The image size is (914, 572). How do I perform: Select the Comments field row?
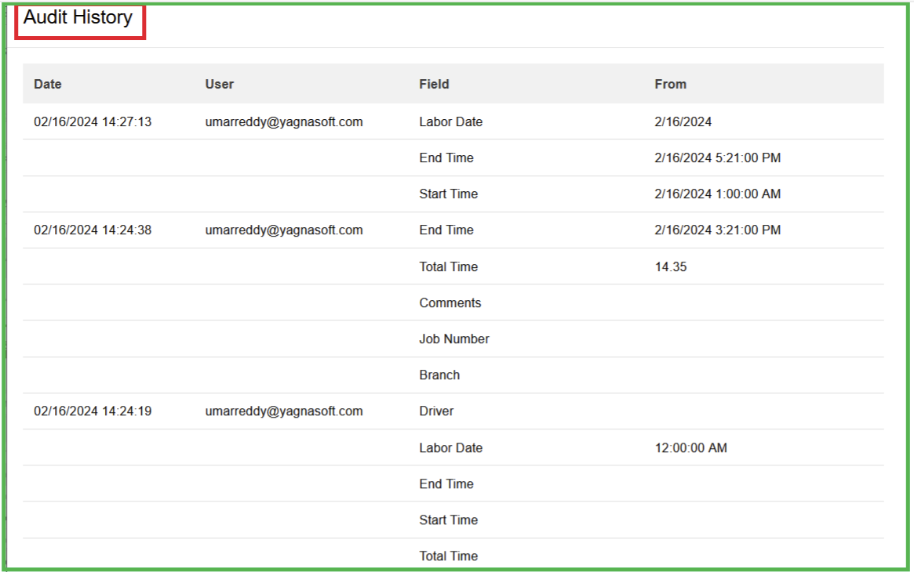(450, 302)
